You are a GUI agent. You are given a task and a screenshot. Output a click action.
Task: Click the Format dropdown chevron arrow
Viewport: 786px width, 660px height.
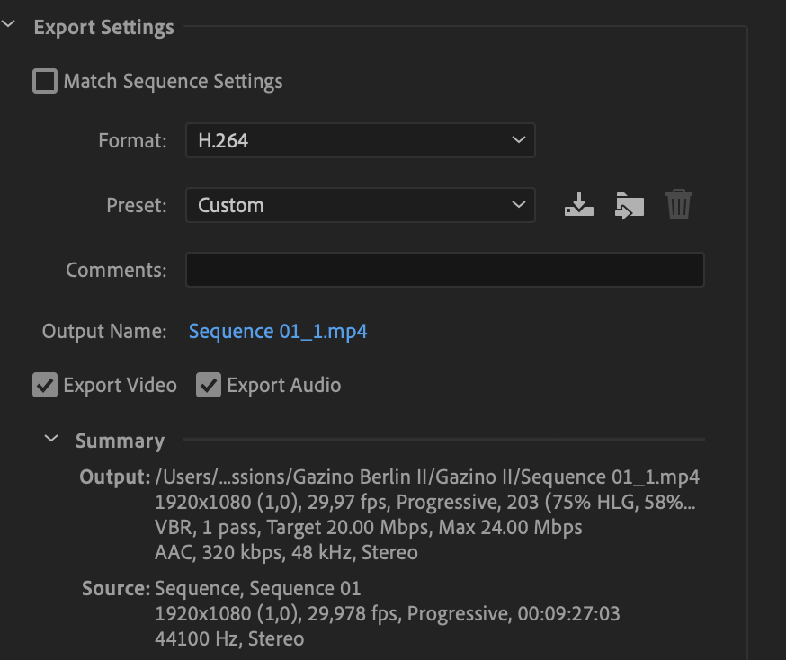click(518, 140)
